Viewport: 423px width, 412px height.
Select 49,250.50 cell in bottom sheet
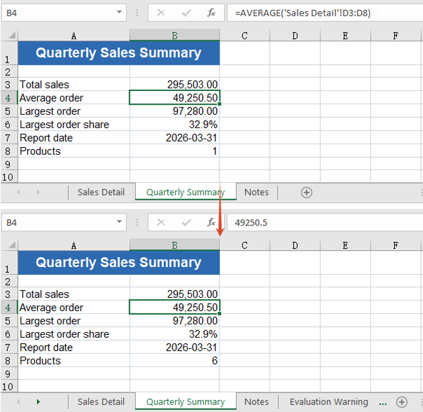coord(175,307)
